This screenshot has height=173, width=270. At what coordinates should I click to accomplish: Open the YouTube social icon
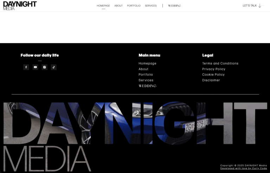[x=35, y=67]
